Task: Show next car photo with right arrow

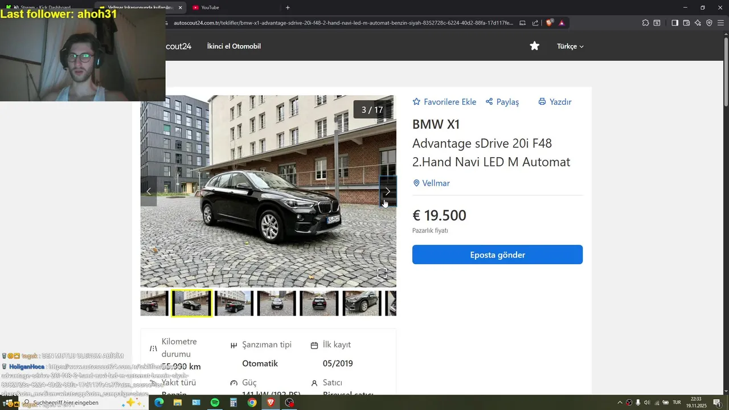Action: point(388,191)
